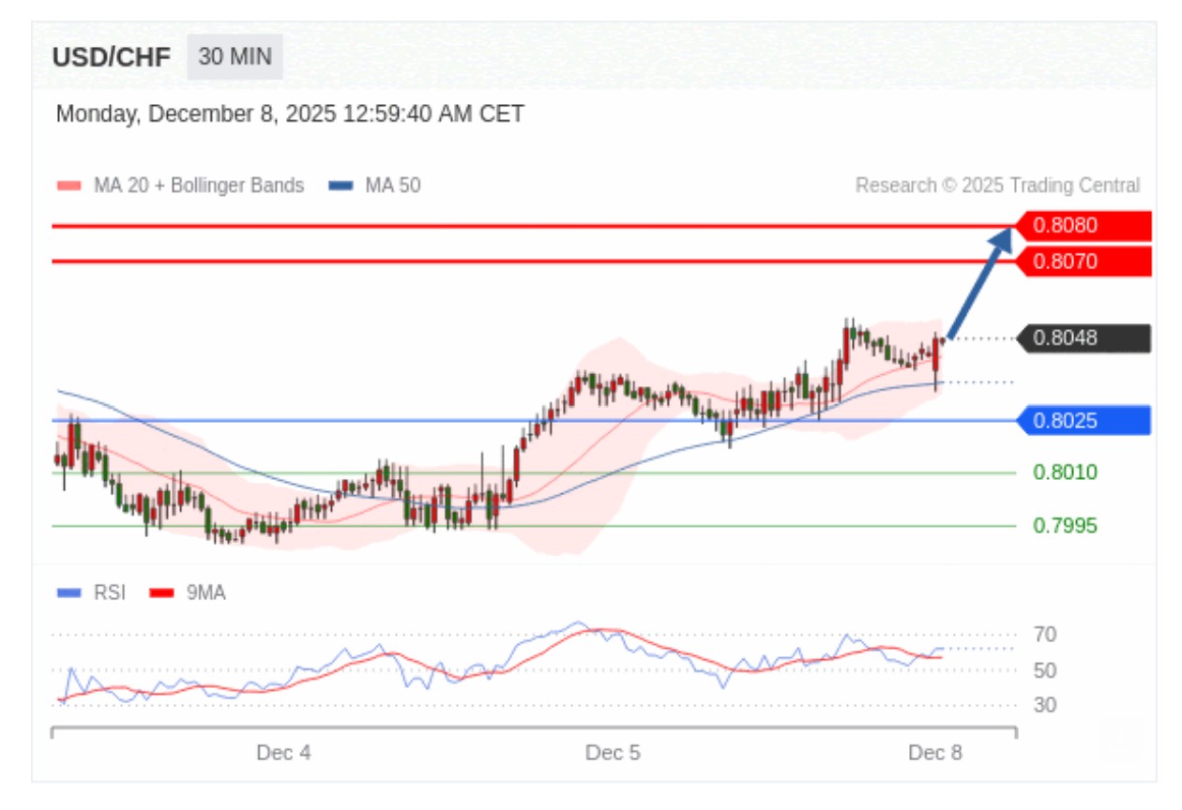Click the red 9MA legend swatch
Viewport: 1182px width, 810px height.
point(163,592)
